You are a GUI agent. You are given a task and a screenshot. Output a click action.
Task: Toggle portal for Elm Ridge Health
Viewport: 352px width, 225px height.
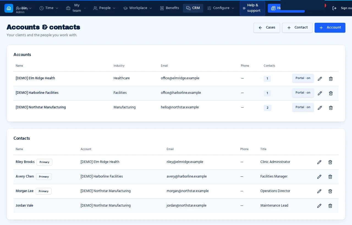point(303,78)
